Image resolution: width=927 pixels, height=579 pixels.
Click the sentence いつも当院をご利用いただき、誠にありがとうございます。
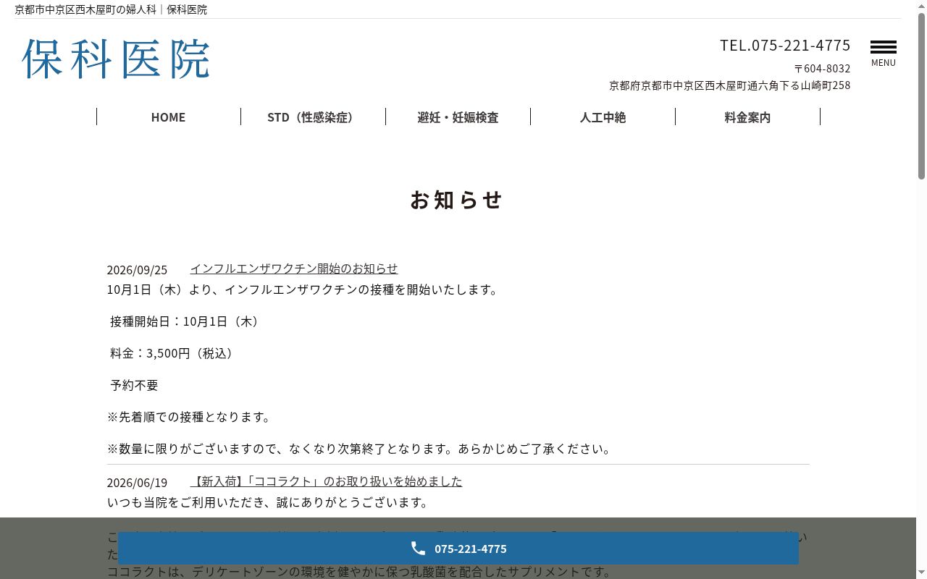(269, 502)
